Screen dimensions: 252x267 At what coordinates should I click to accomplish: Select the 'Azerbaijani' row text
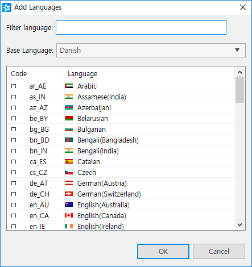pos(94,108)
